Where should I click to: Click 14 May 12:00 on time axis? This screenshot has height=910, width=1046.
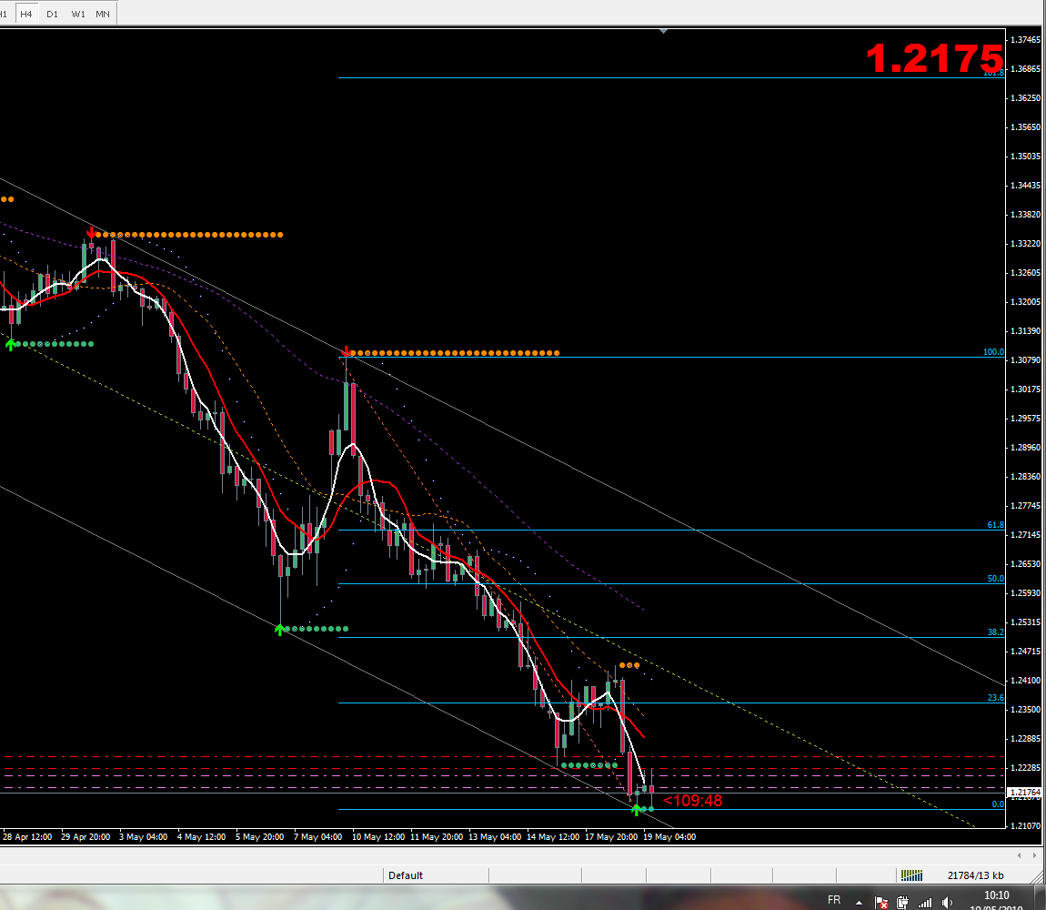(553, 836)
